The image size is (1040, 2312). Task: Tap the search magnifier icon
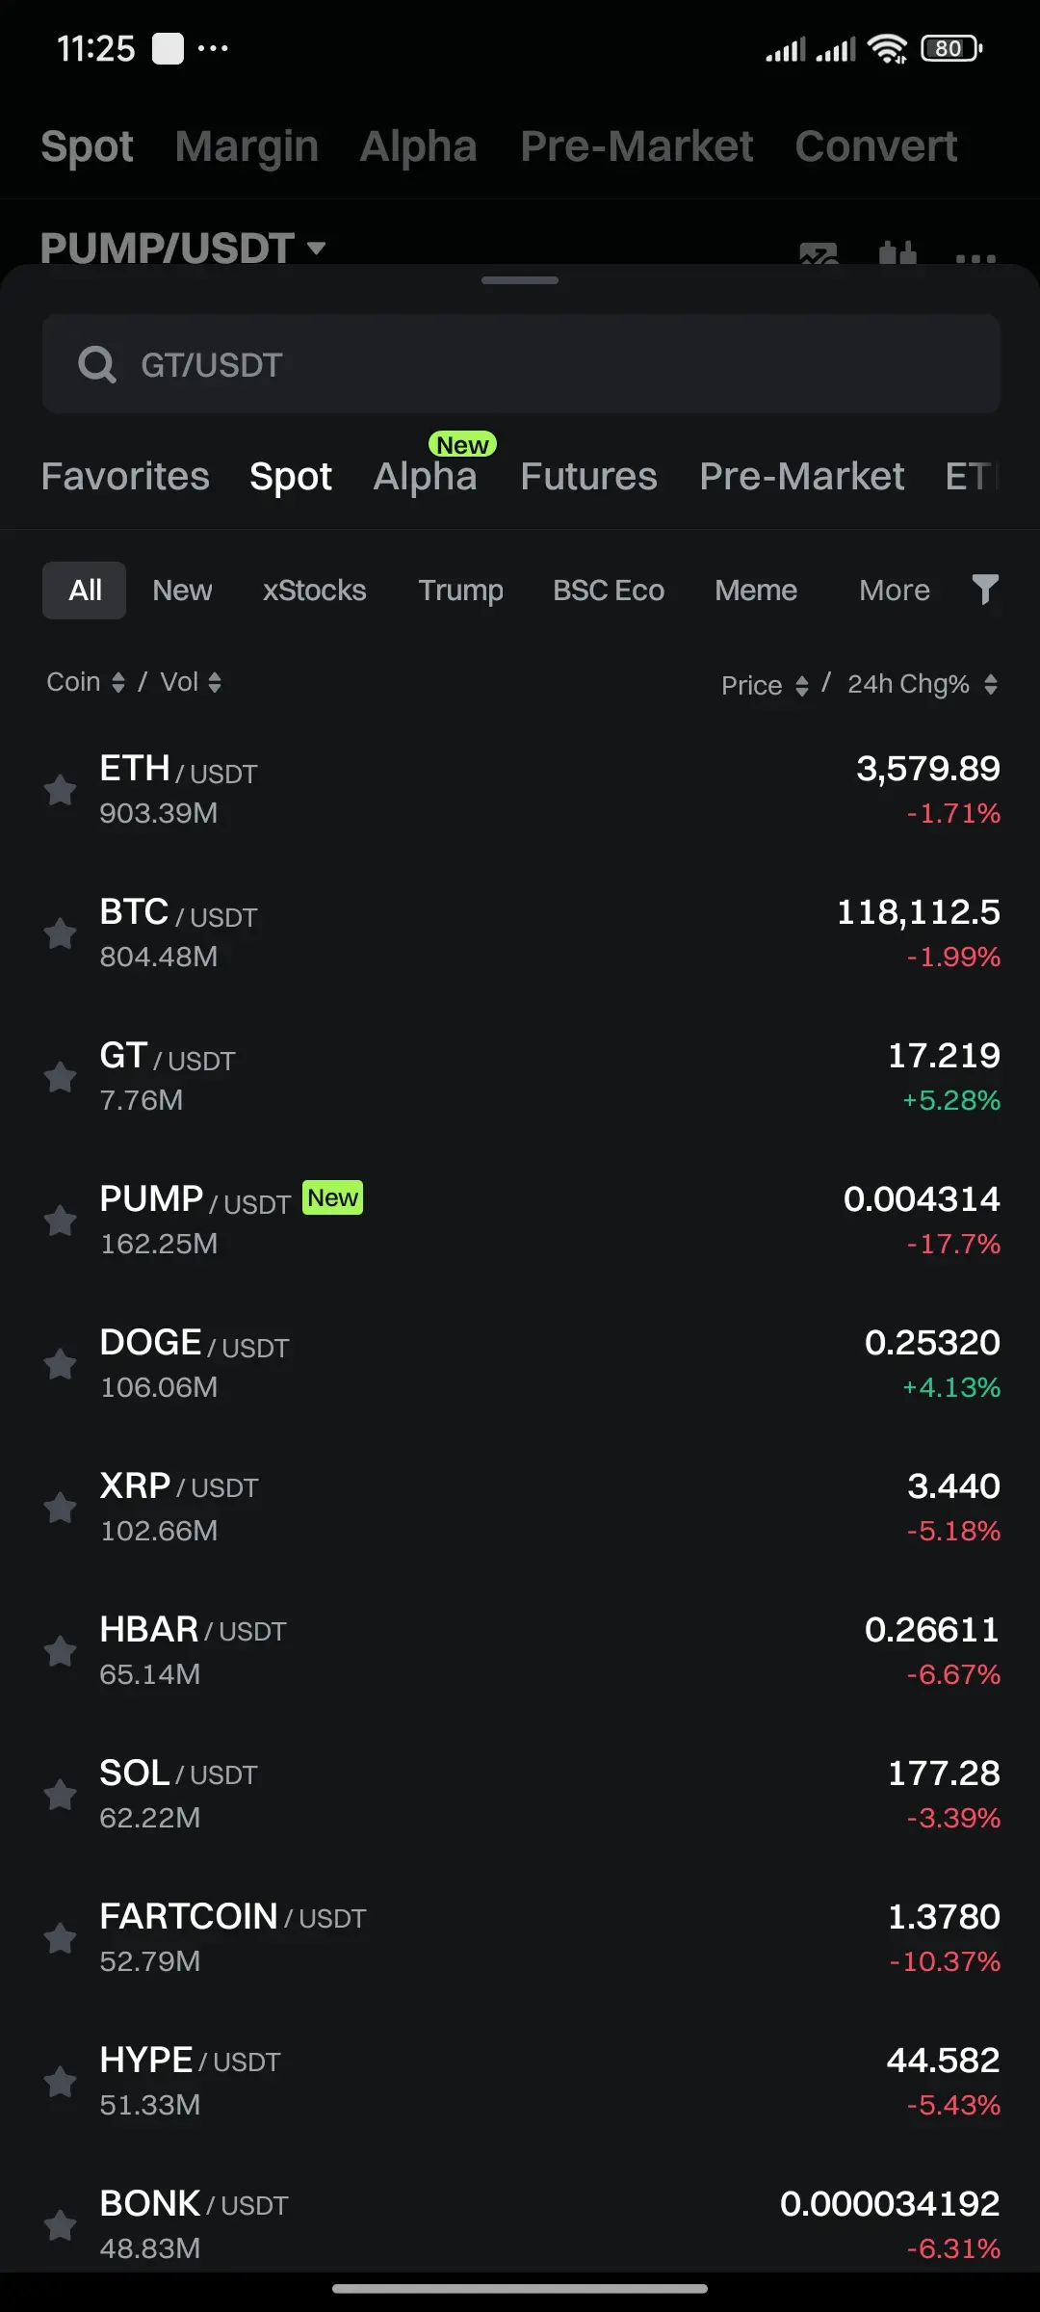pos(96,365)
